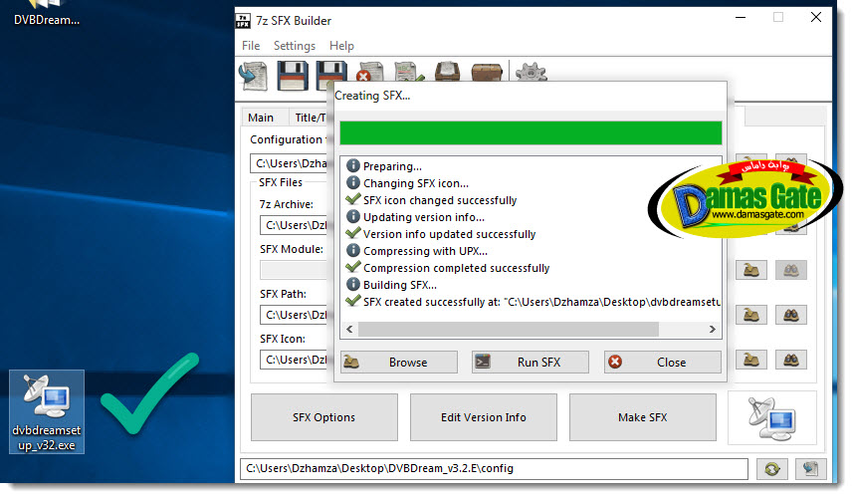Click Run SFX to launch the archive
The width and height of the screenshot is (852, 498).
[531, 363]
